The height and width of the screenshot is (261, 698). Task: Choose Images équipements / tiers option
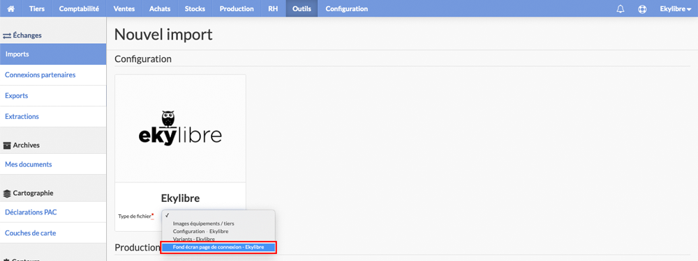(x=203, y=223)
